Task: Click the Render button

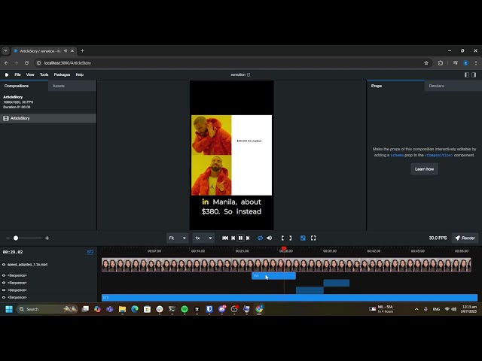Action: click(x=465, y=238)
